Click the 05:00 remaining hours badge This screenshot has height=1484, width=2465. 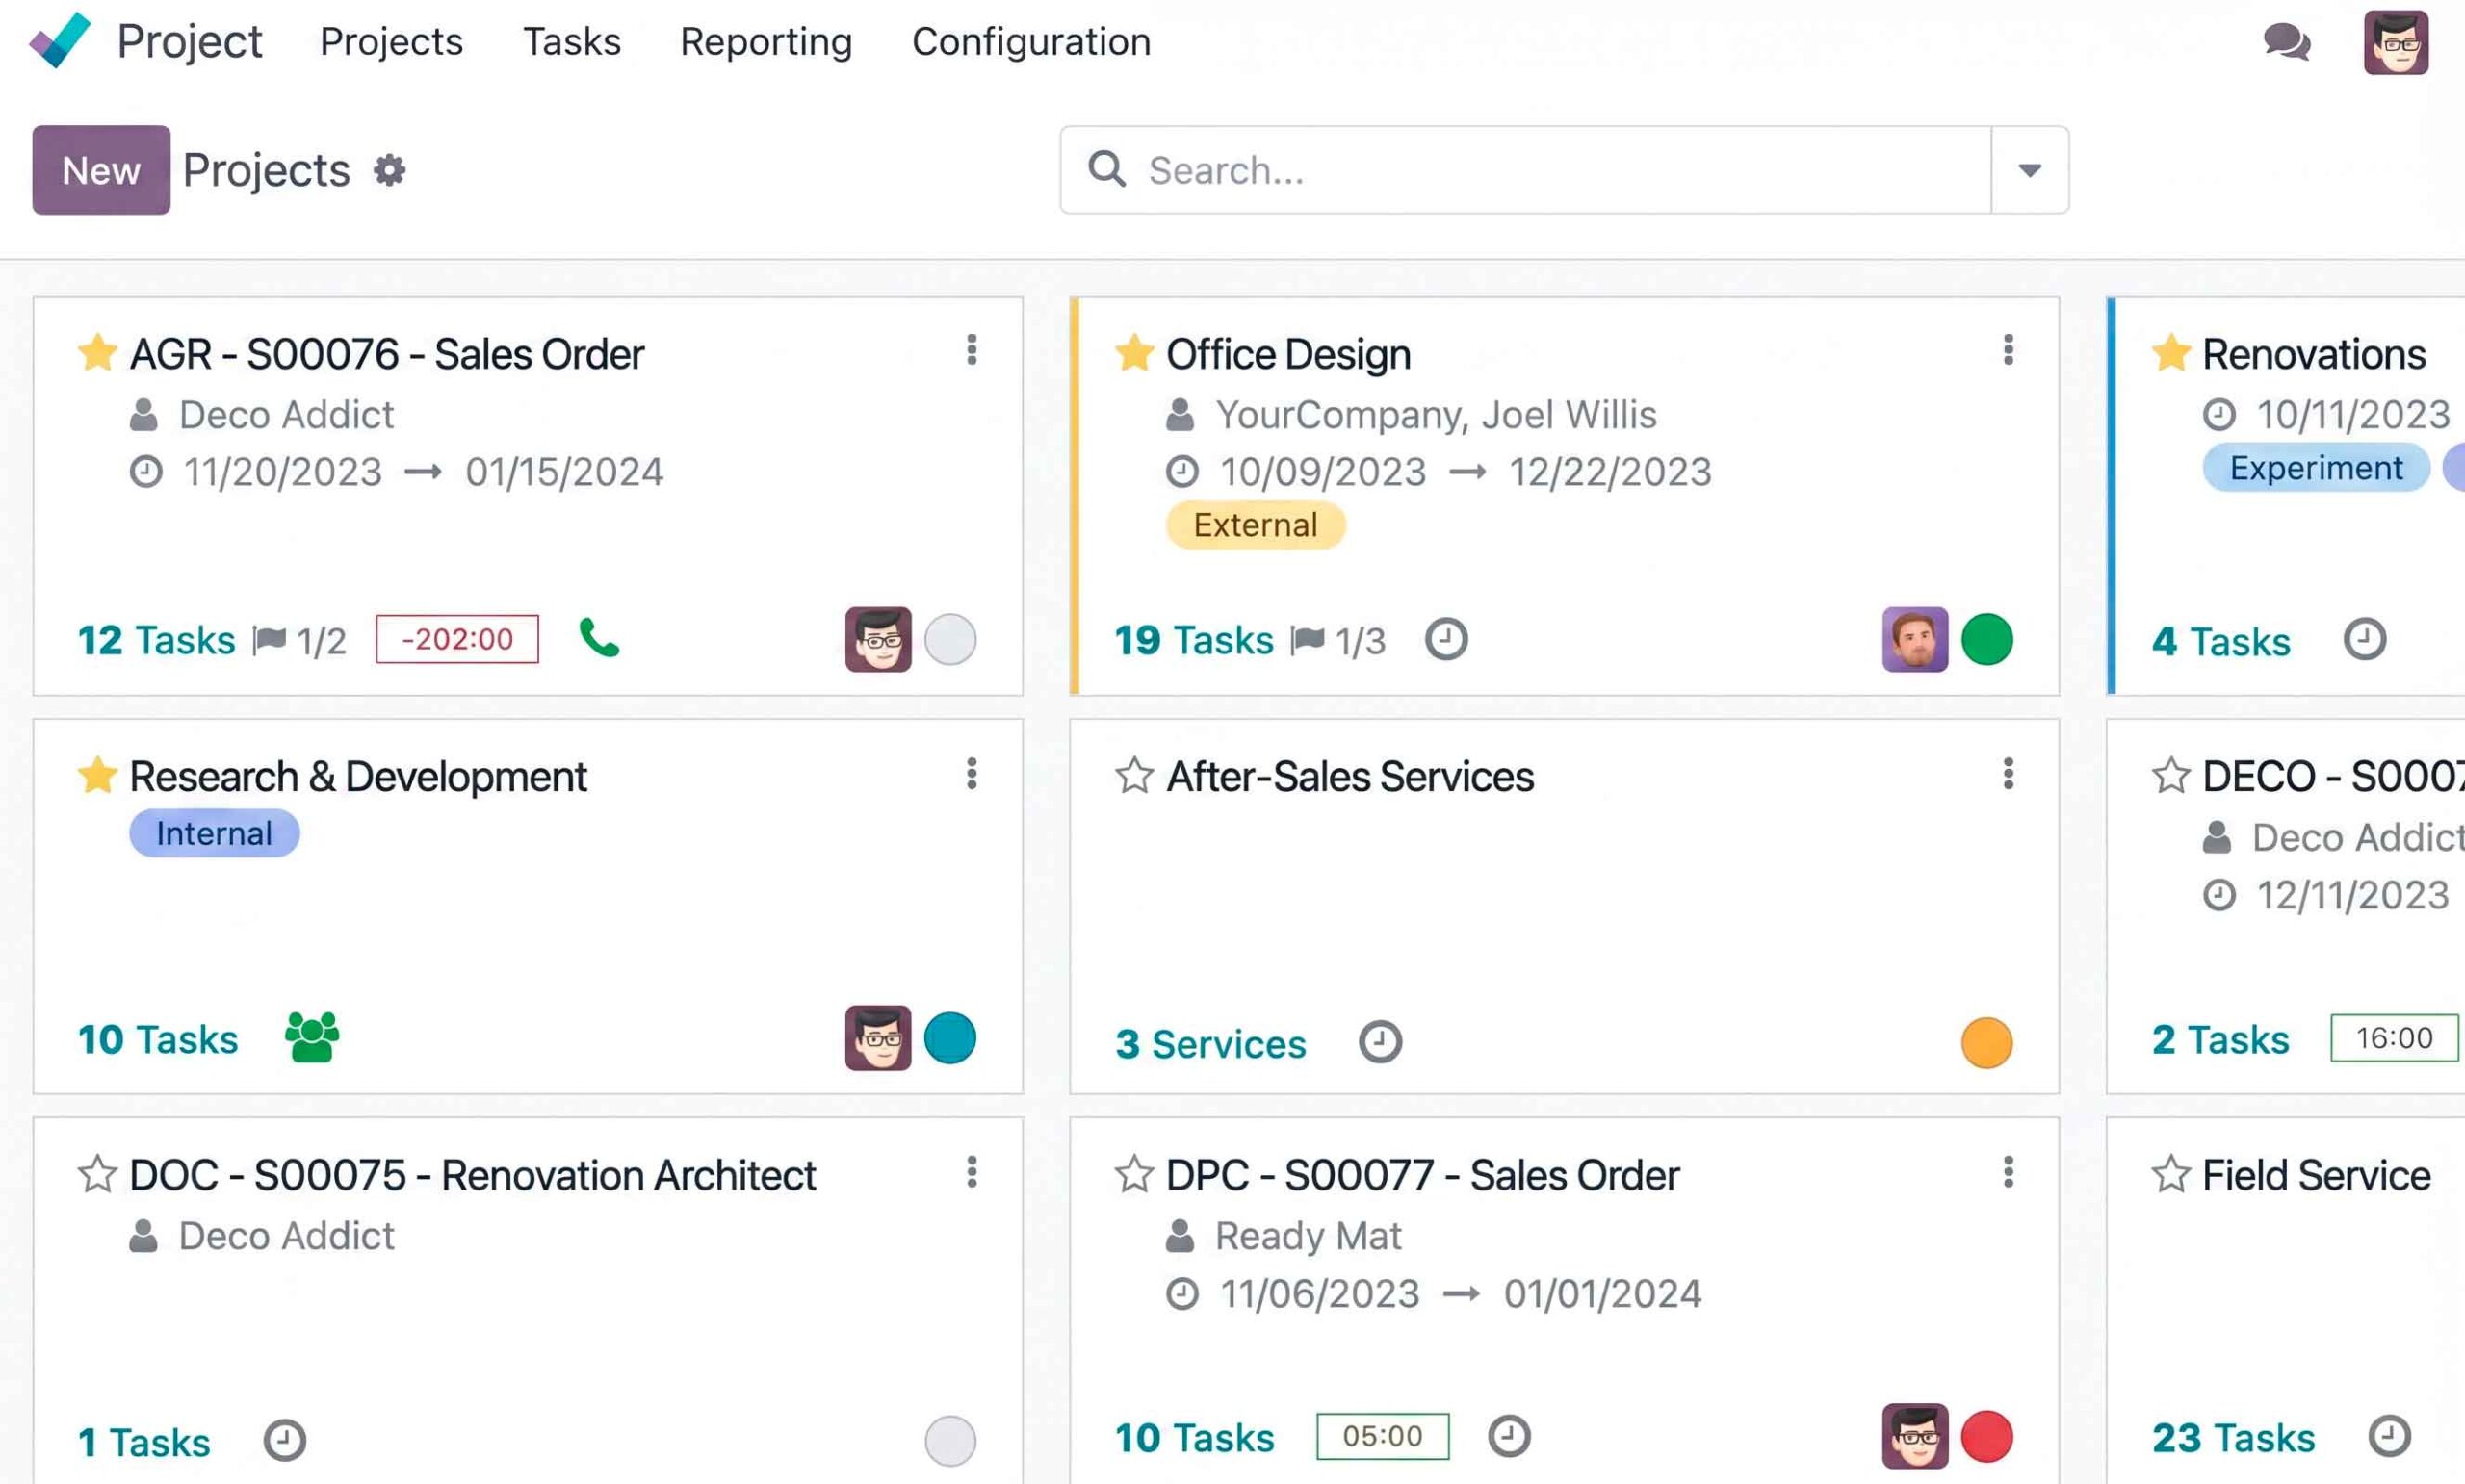point(1383,1436)
